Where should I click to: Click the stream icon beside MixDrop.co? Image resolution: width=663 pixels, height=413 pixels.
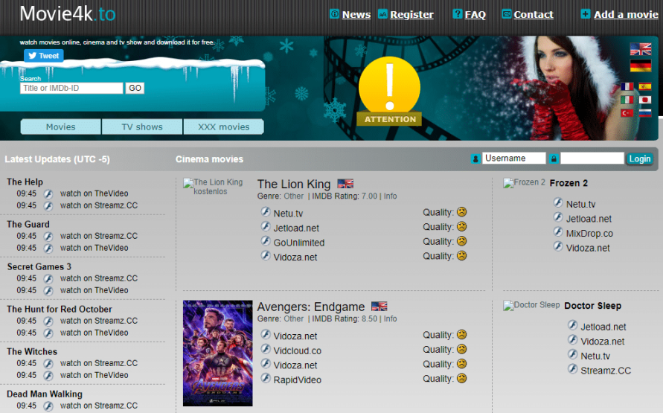tap(558, 232)
